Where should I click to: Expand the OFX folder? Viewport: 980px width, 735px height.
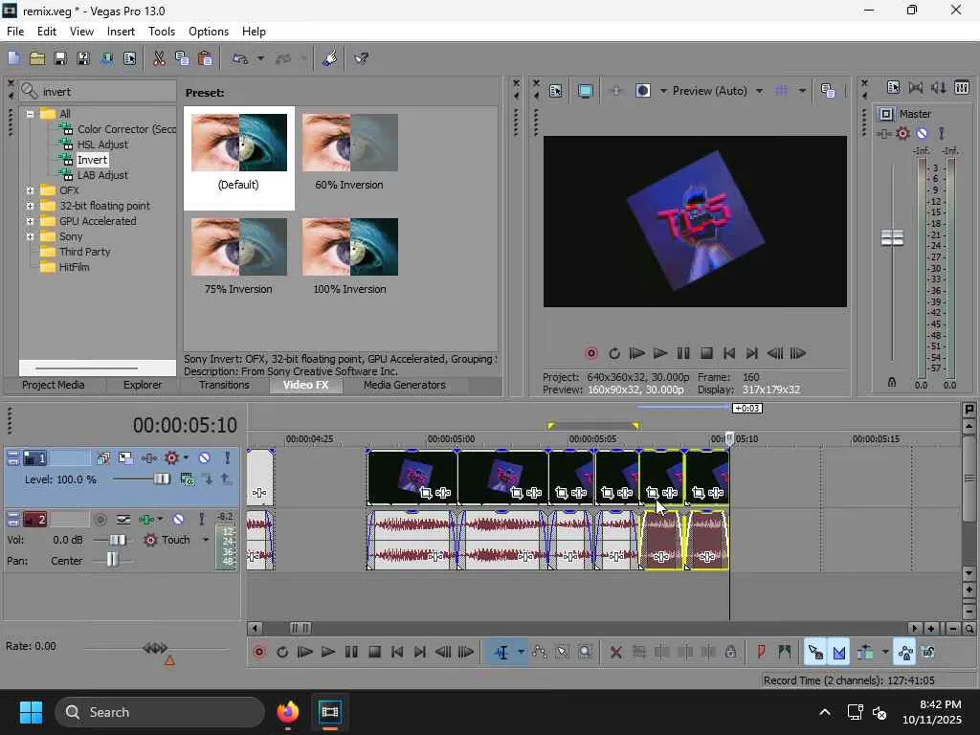[30, 190]
